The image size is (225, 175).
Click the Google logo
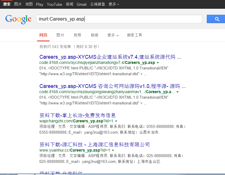(x=18, y=19)
